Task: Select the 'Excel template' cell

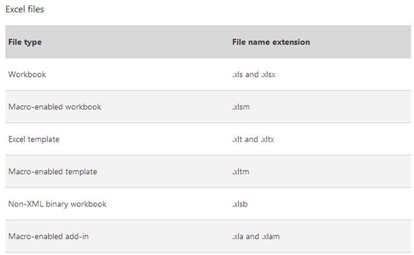Action: pos(34,139)
